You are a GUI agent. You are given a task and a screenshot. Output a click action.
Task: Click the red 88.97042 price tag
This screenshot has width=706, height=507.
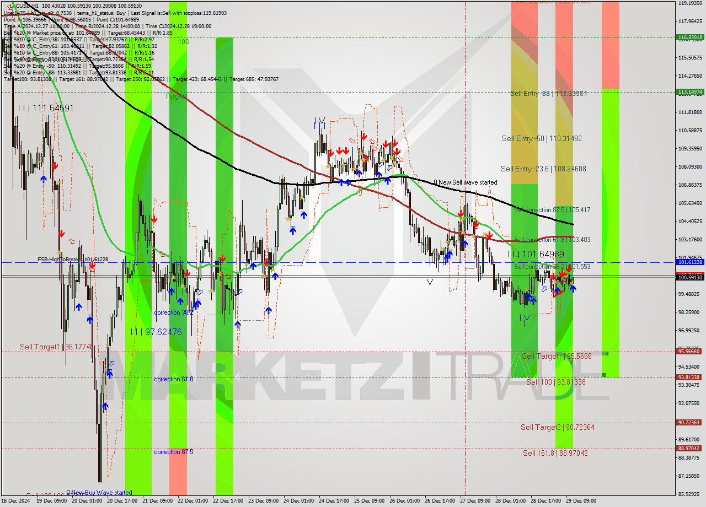(x=689, y=449)
